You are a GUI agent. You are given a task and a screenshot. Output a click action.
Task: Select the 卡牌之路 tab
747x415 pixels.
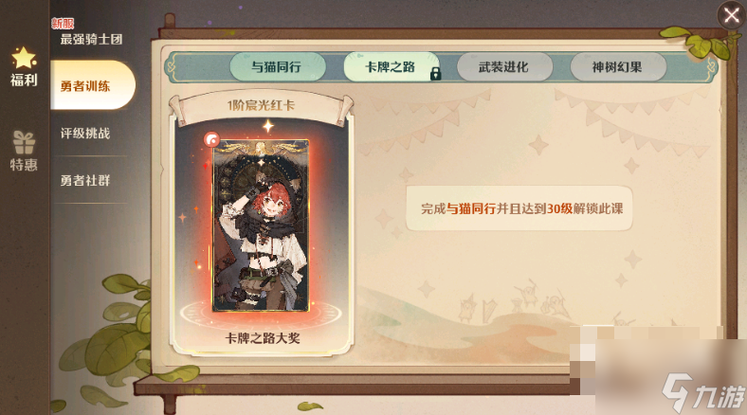point(391,67)
